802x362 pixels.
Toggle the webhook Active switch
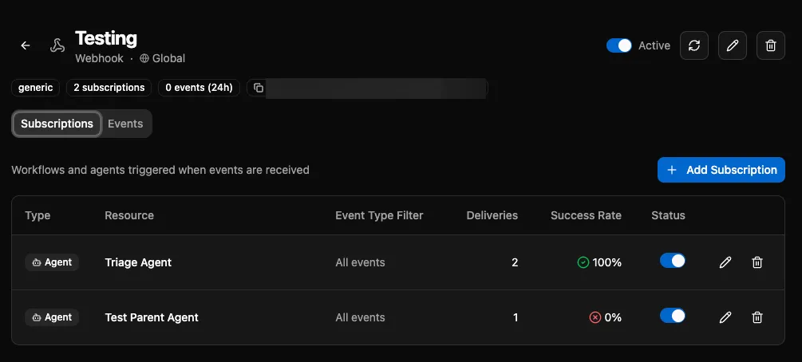click(619, 45)
